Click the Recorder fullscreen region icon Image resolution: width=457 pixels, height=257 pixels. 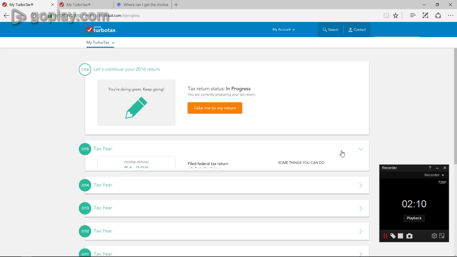click(x=442, y=236)
